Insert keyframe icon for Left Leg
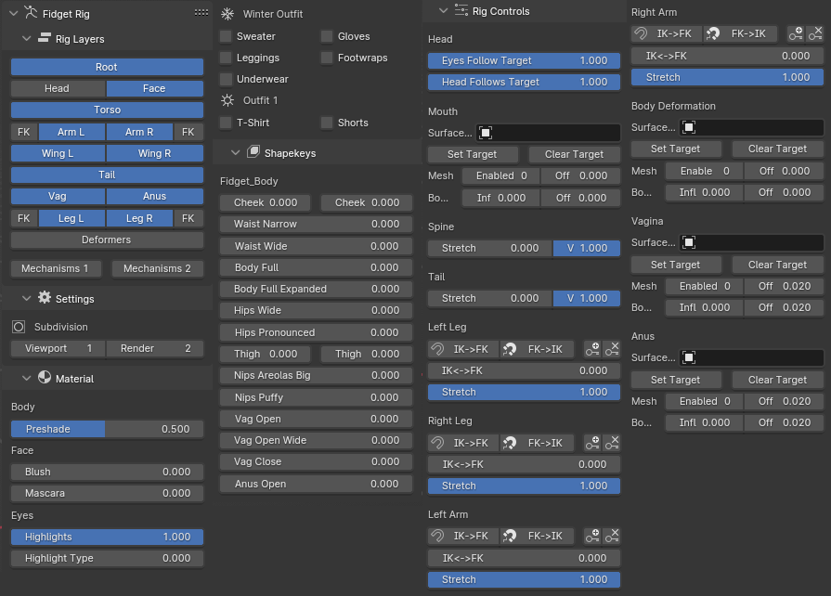Image resolution: width=831 pixels, height=596 pixels. tap(592, 349)
